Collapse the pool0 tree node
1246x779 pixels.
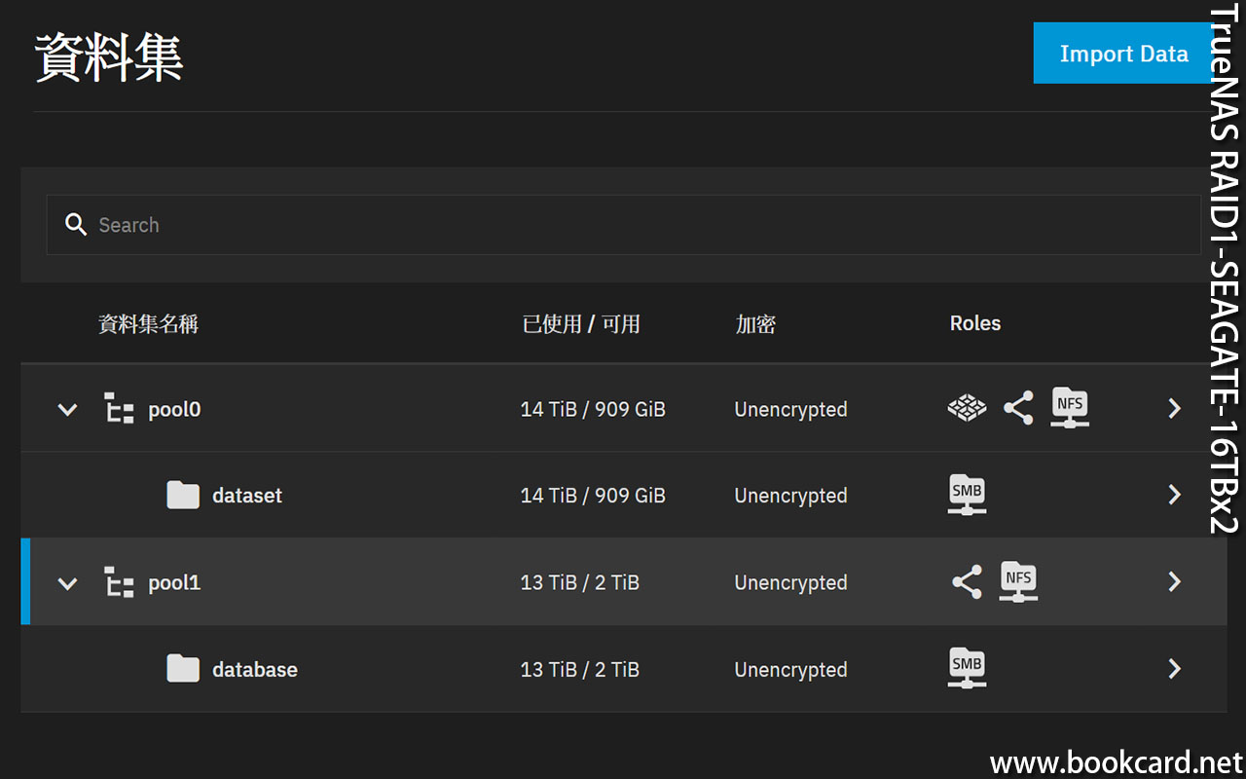click(67, 409)
